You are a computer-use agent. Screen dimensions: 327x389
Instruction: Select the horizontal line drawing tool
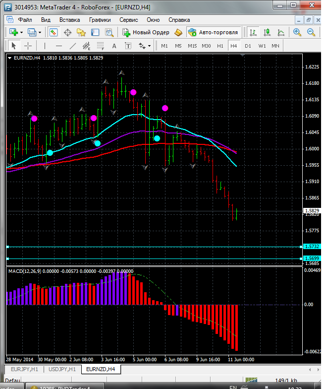[58, 46]
